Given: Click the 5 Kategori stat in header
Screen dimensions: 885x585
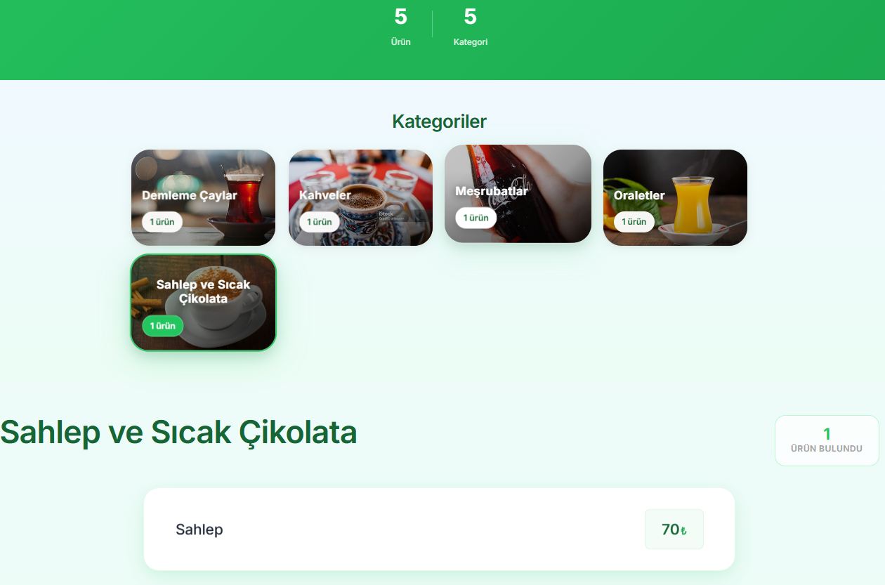Looking at the screenshot, I should [471, 27].
